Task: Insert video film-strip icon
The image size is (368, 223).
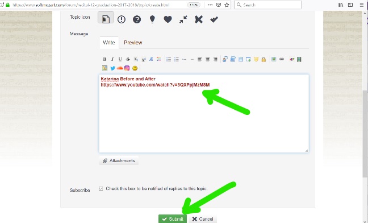Action: [x=299, y=59]
